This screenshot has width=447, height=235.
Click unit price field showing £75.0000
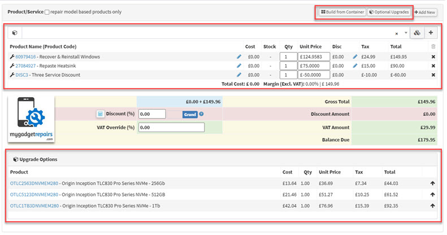click(x=314, y=66)
